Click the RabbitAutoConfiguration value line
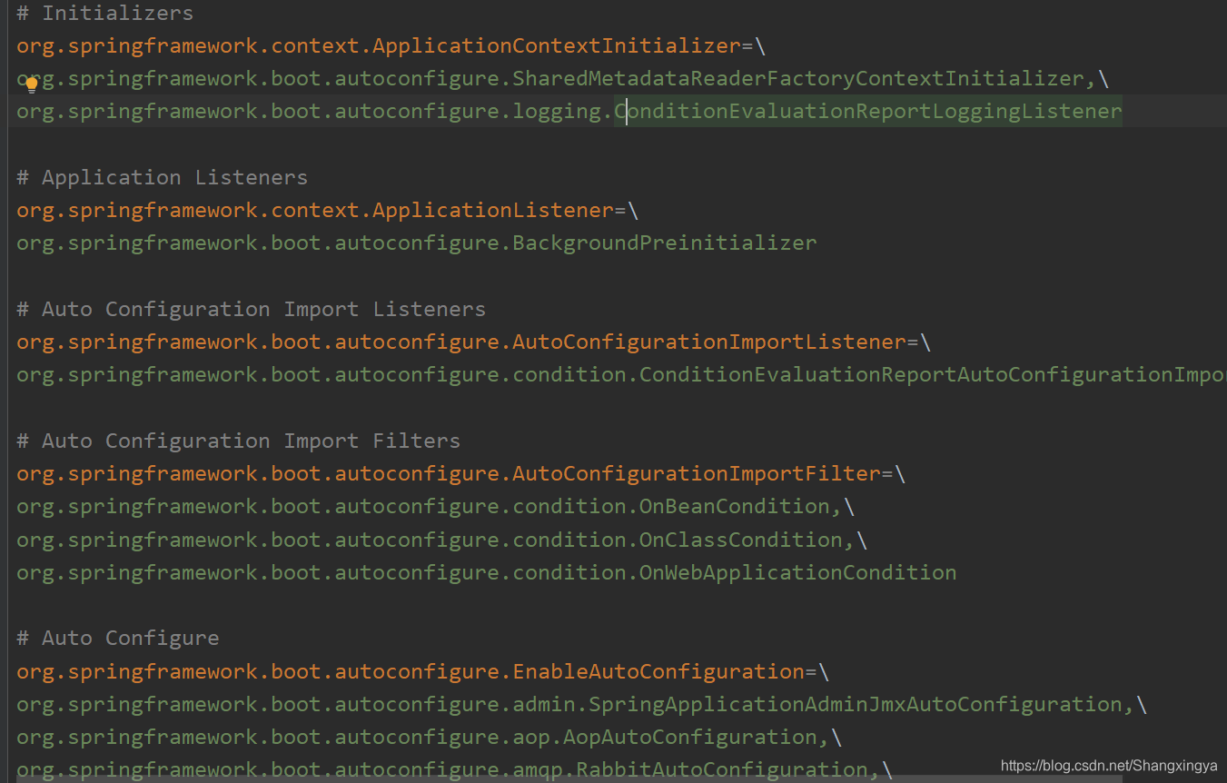 [x=455, y=770]
